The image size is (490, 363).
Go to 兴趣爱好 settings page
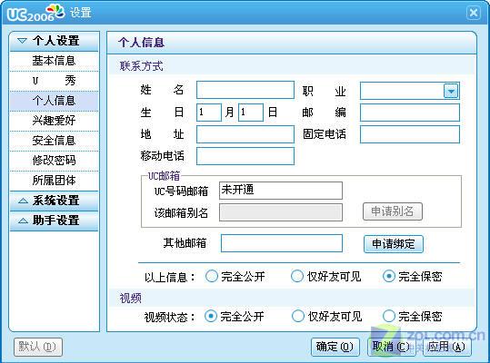click(x=54, y=121)
